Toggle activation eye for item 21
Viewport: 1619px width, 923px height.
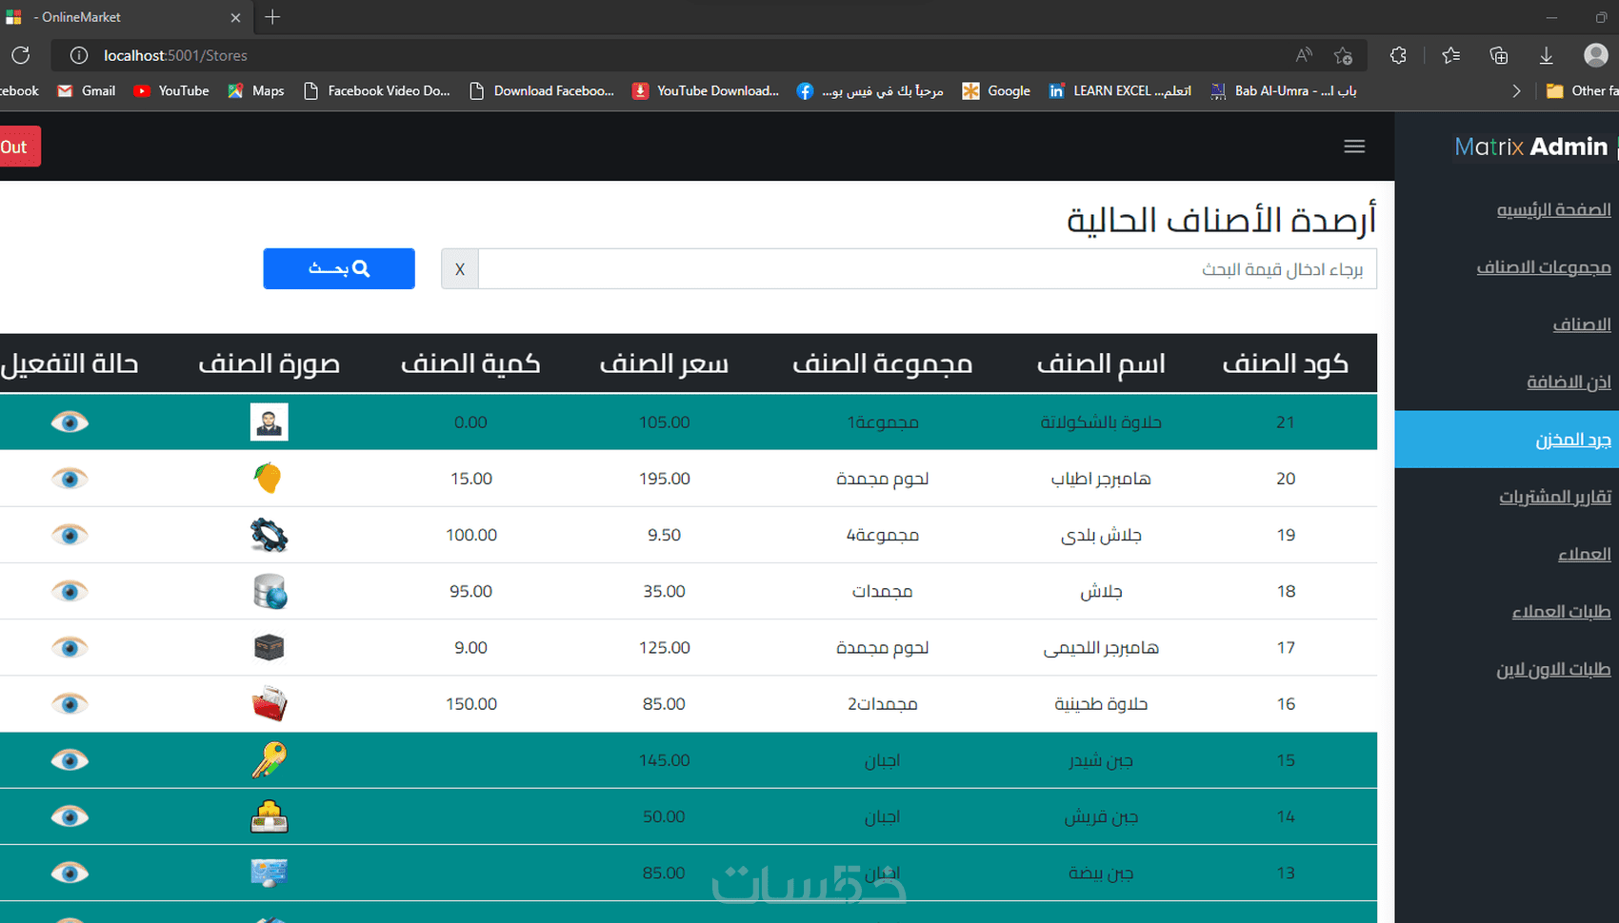(70, 422)
